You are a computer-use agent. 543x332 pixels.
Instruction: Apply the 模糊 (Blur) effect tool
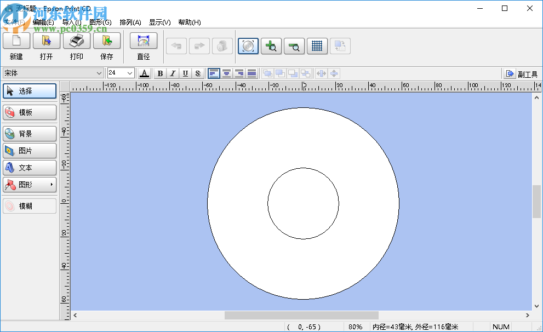coord(29,205)
